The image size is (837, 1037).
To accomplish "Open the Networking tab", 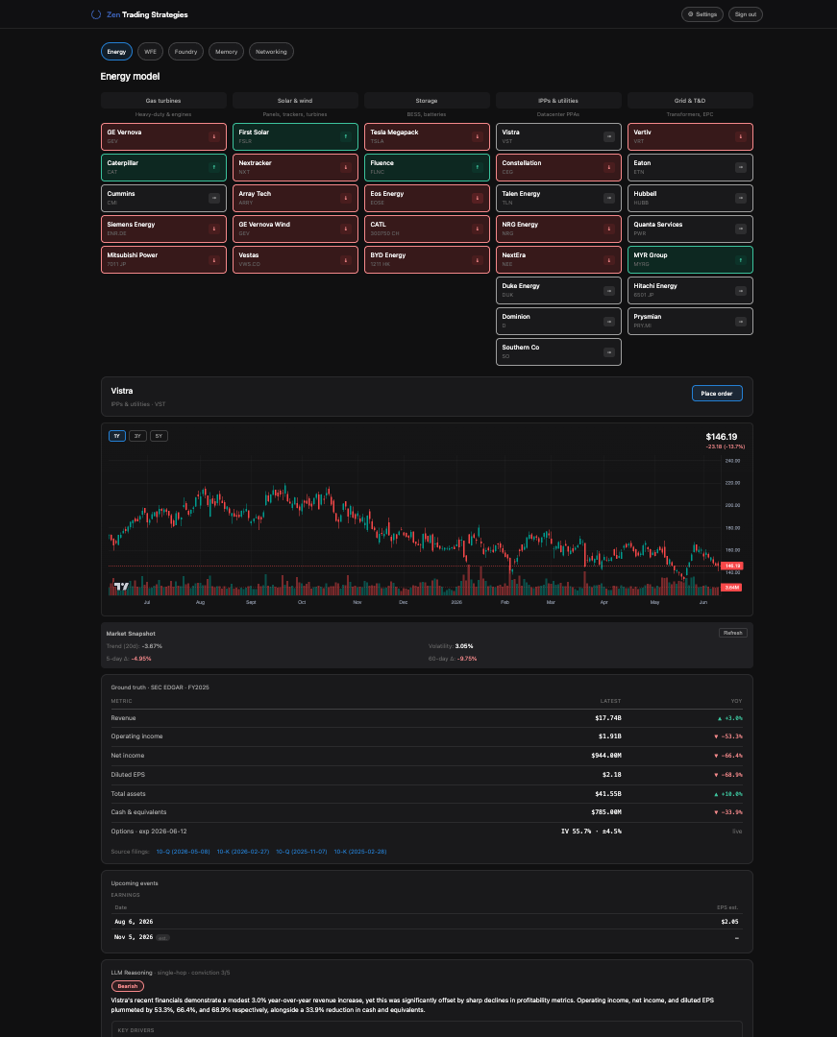I will 271,52.
